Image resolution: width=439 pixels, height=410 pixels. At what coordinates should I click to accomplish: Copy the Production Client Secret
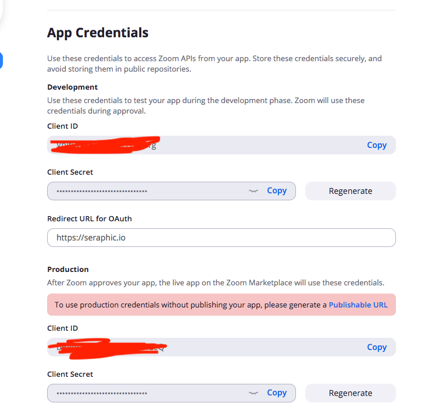(277, 393)
